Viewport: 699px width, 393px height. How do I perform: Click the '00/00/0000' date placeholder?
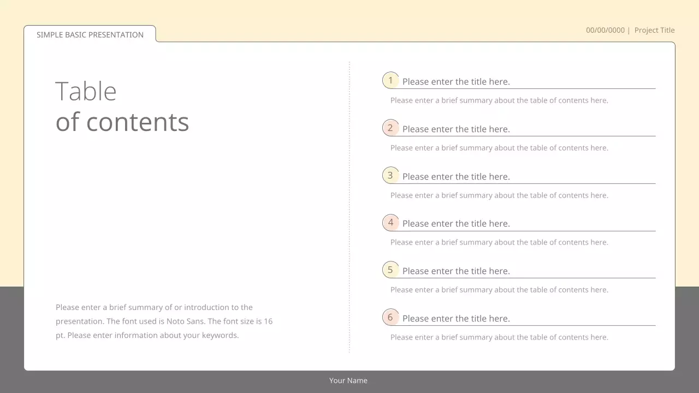(x=605, y=30)
